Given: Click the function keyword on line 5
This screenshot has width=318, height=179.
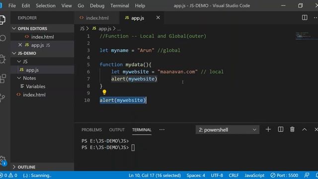Looking at the screenshot, I should [x=111, y=65].
